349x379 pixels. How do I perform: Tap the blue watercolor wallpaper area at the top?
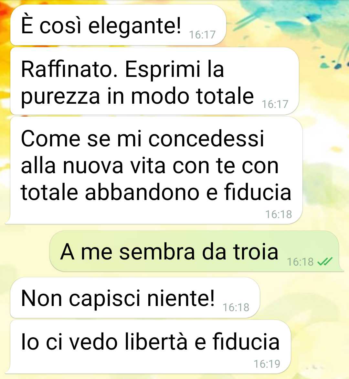point(290,17)
